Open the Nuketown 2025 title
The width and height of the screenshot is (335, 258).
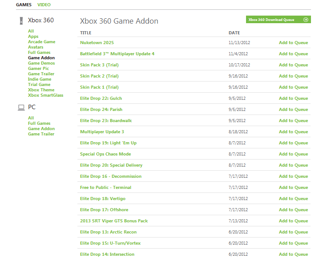pos(97,43)
